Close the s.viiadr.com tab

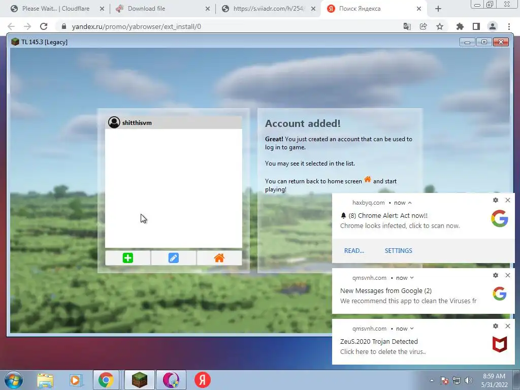313,9
